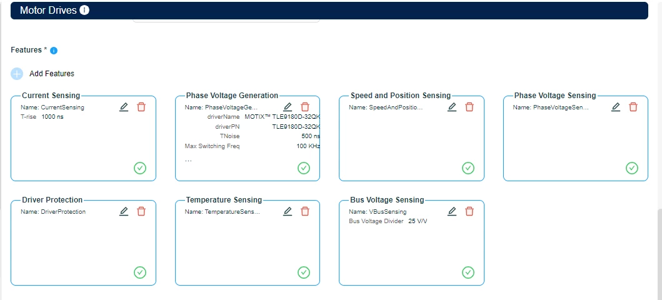
Task: Click the Add Features label
Action: tap(52, 73)
